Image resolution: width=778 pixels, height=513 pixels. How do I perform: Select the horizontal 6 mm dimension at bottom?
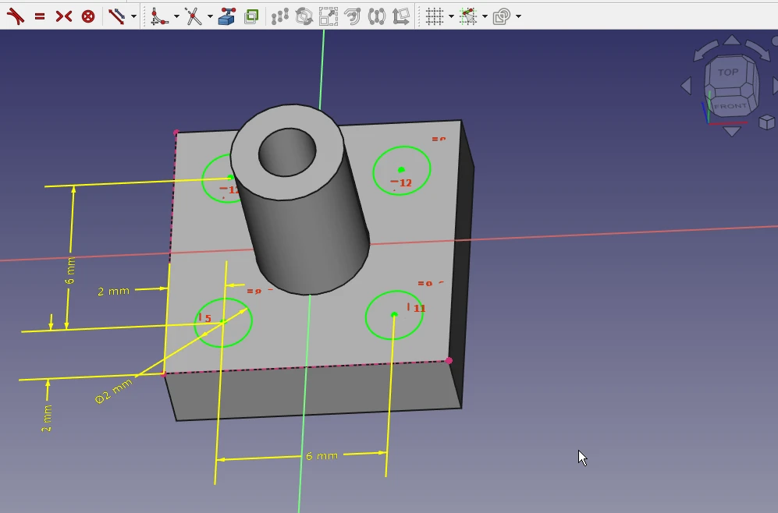(x=322, y=455)
